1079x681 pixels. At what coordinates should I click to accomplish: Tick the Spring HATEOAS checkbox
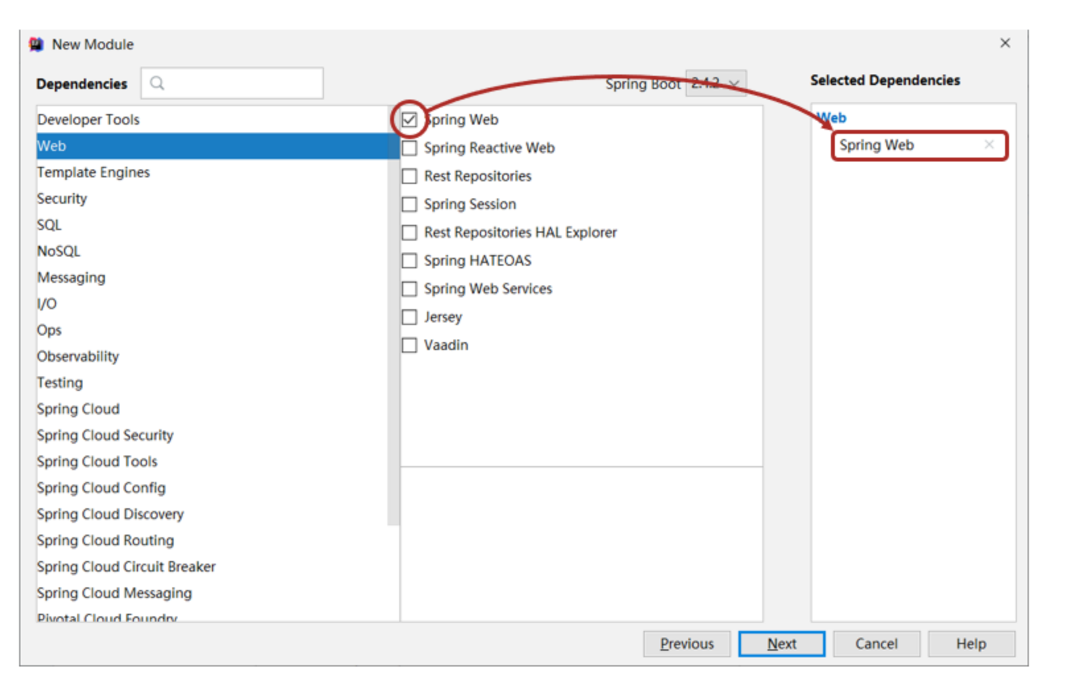pyautogui.click(x=409, y=261)
